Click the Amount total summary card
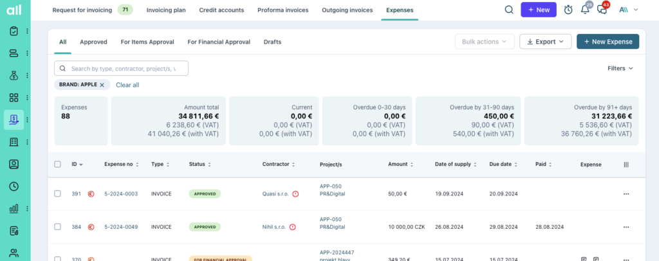This screenshot has height=261, width=659. click(x=168, y=121)
